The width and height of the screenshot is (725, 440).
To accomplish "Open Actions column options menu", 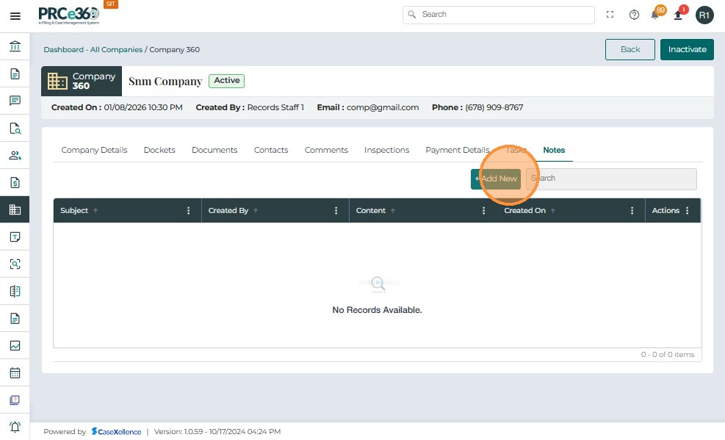I will coord(688,211).
